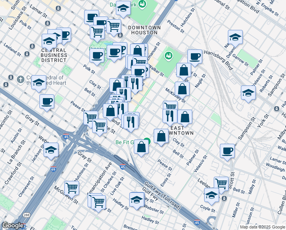Select the coffee cup marker right of Central Business District school
Image resolution: width=286 pixels, height=230 pixels.
[66, 35]
